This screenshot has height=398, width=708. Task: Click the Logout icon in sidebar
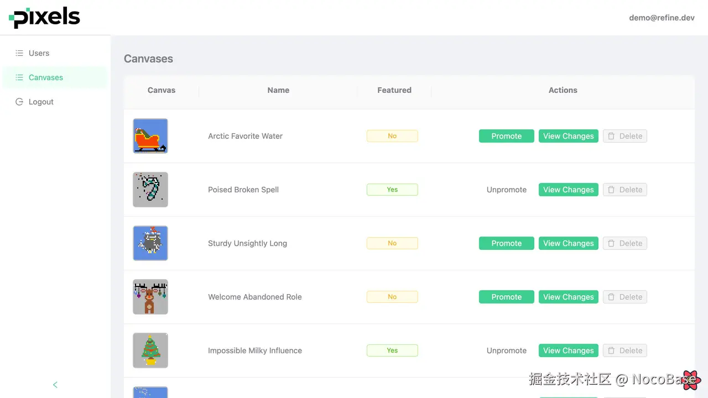pyautogui.click(x=19, y=102)
